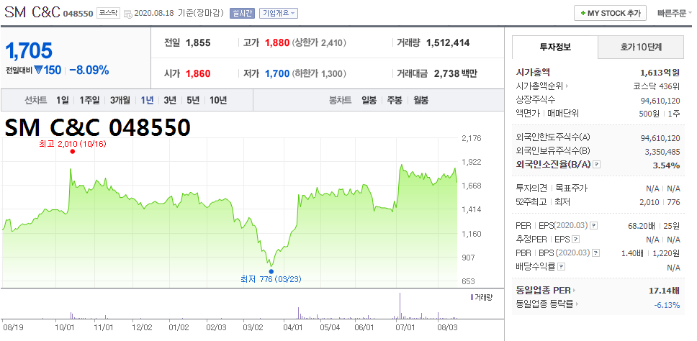Click the purple 거래량 legend marker
The width and height of the screenshot is (697, 341).
pyautogui.click(x=472, y=297)
